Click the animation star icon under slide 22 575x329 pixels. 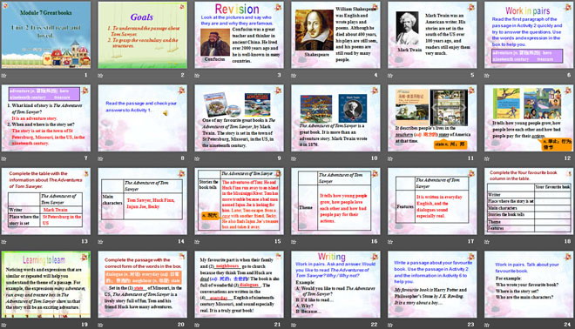[294, 325]
